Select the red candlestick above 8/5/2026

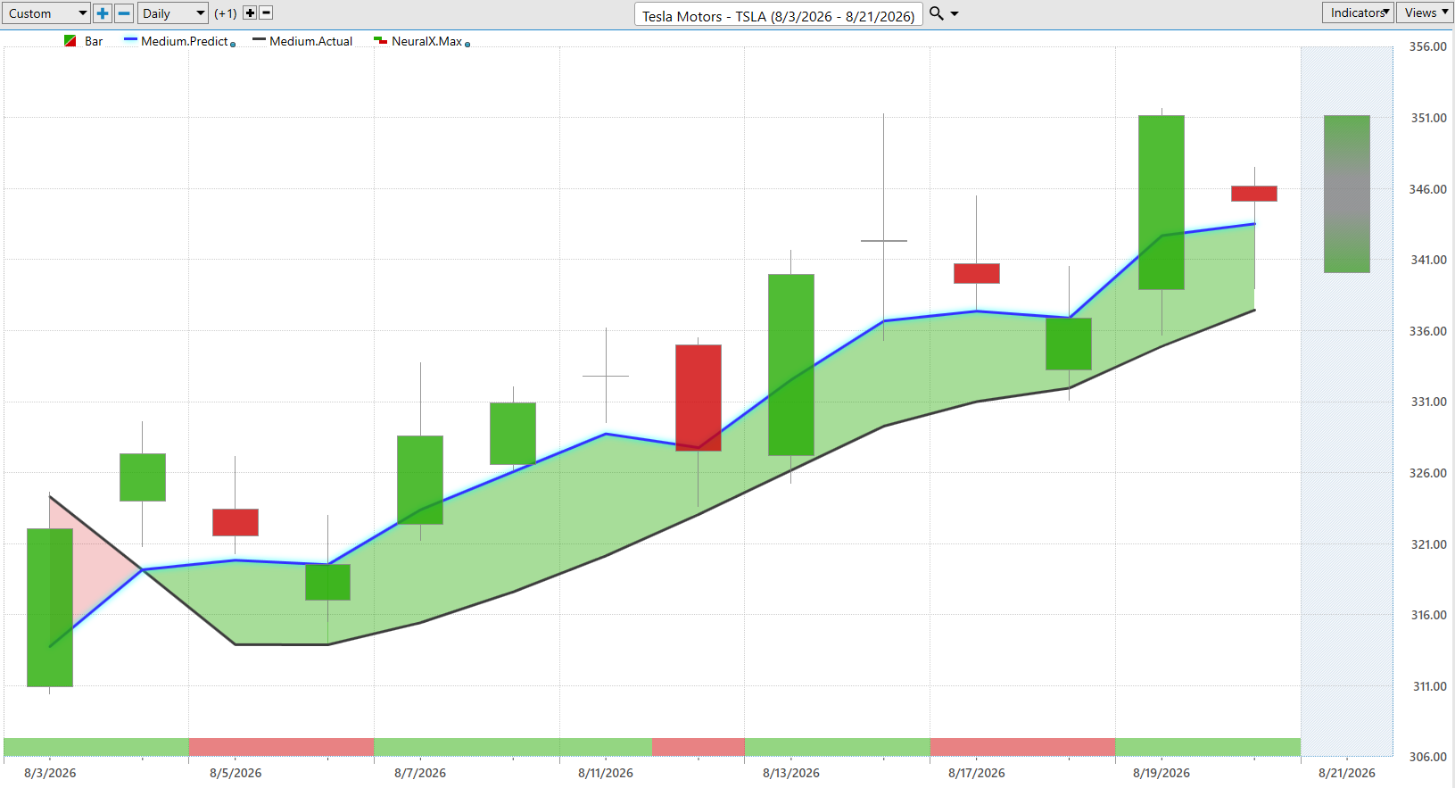[x=236, y=522]
